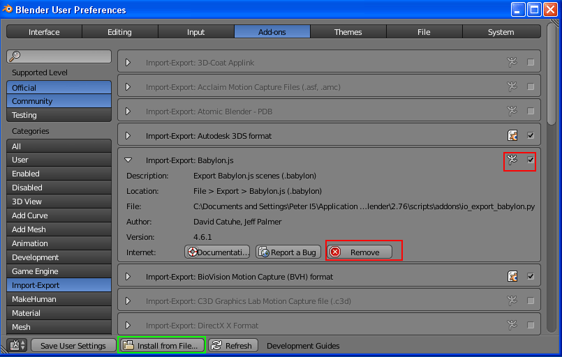Select the All category
Viewport: 562px width, 357px height.
point(59,146)
